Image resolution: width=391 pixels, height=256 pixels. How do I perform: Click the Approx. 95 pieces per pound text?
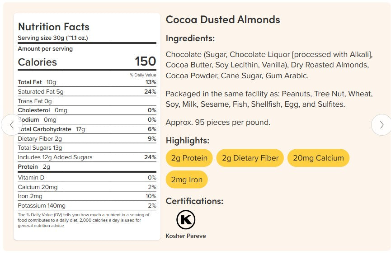coord(218,122)
